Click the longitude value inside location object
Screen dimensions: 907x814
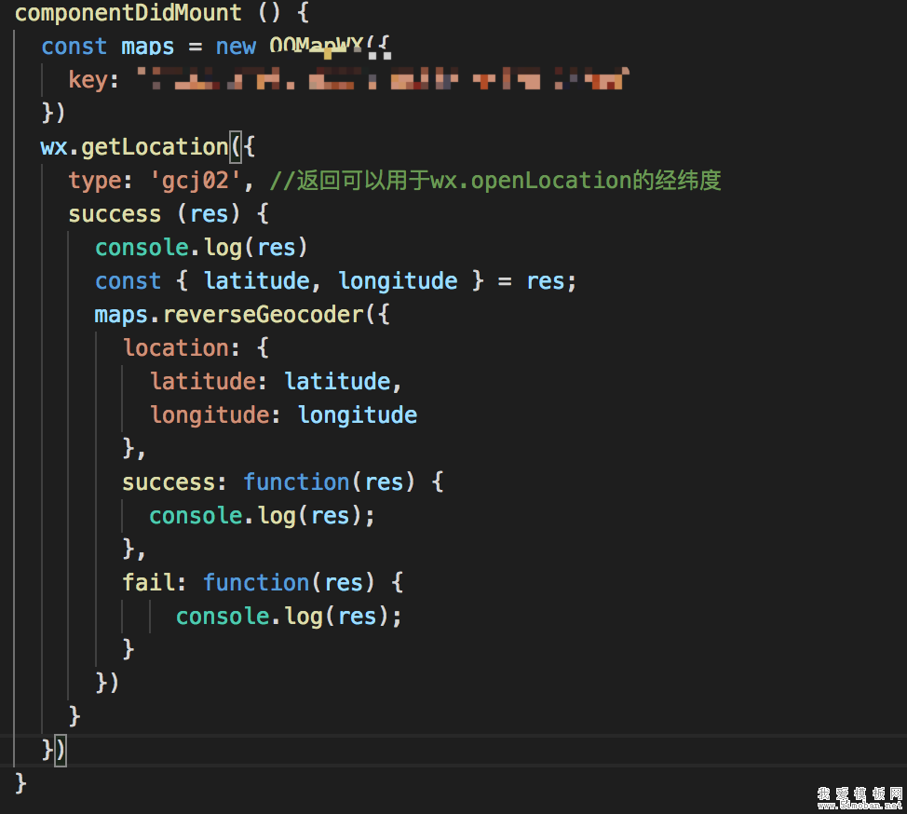pyautogui.click(x=358, y=415)
